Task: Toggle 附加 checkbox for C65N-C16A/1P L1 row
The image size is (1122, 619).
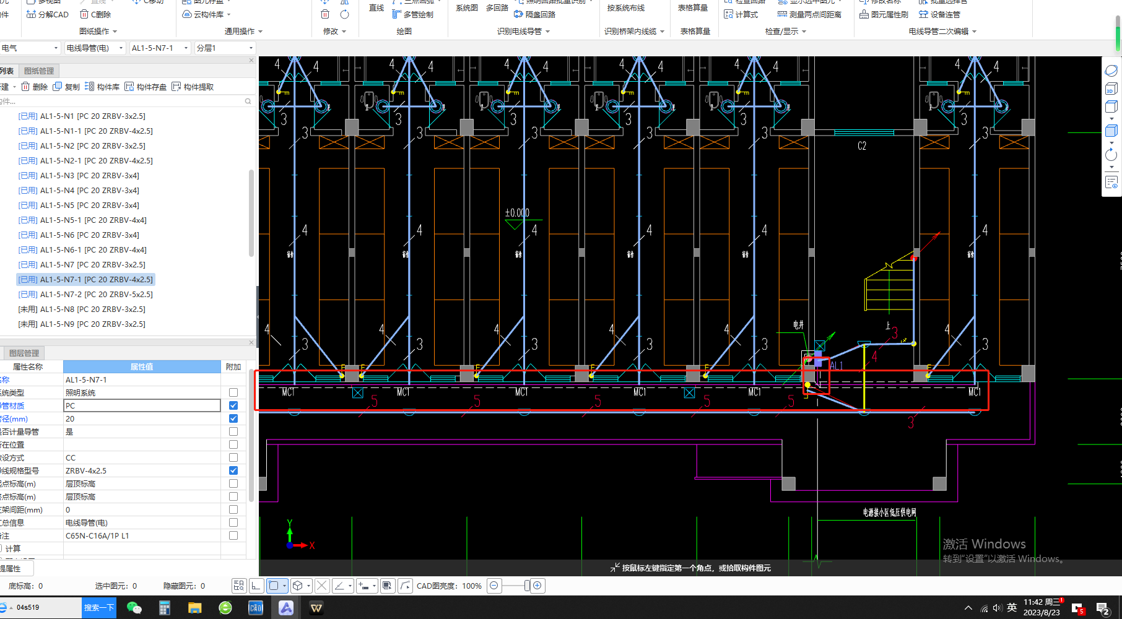Action: (233, 535)
